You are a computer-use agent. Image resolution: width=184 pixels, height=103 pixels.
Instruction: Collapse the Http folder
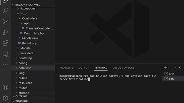coord(18,13)
